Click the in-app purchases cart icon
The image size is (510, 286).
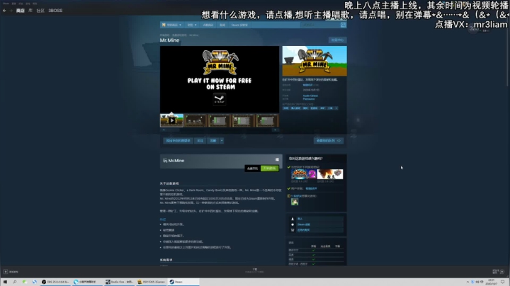pyautogui.click(x=293, y=230)
